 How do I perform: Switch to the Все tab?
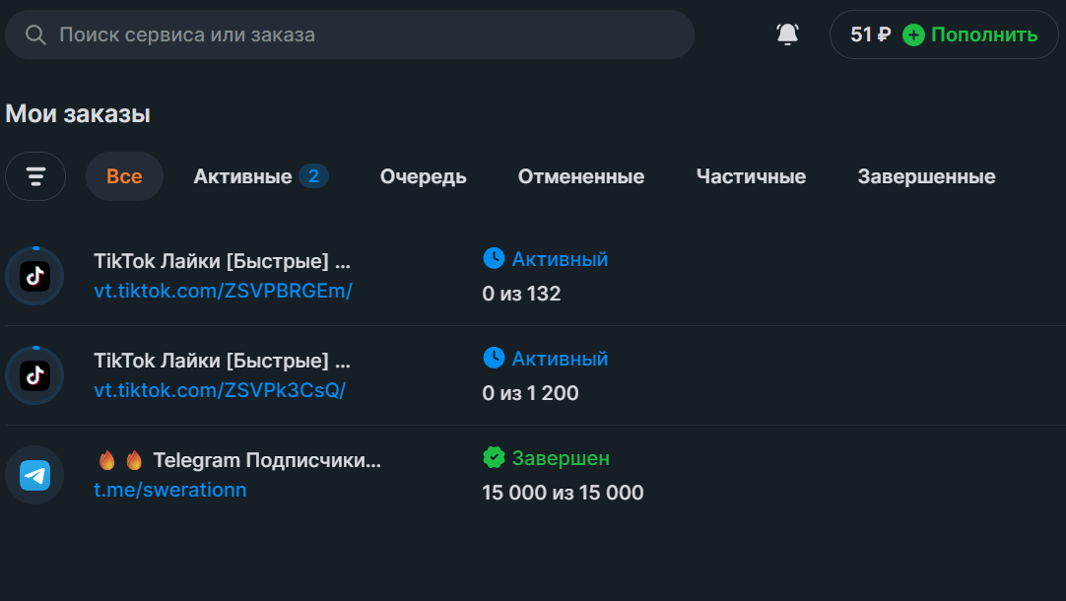124,176
